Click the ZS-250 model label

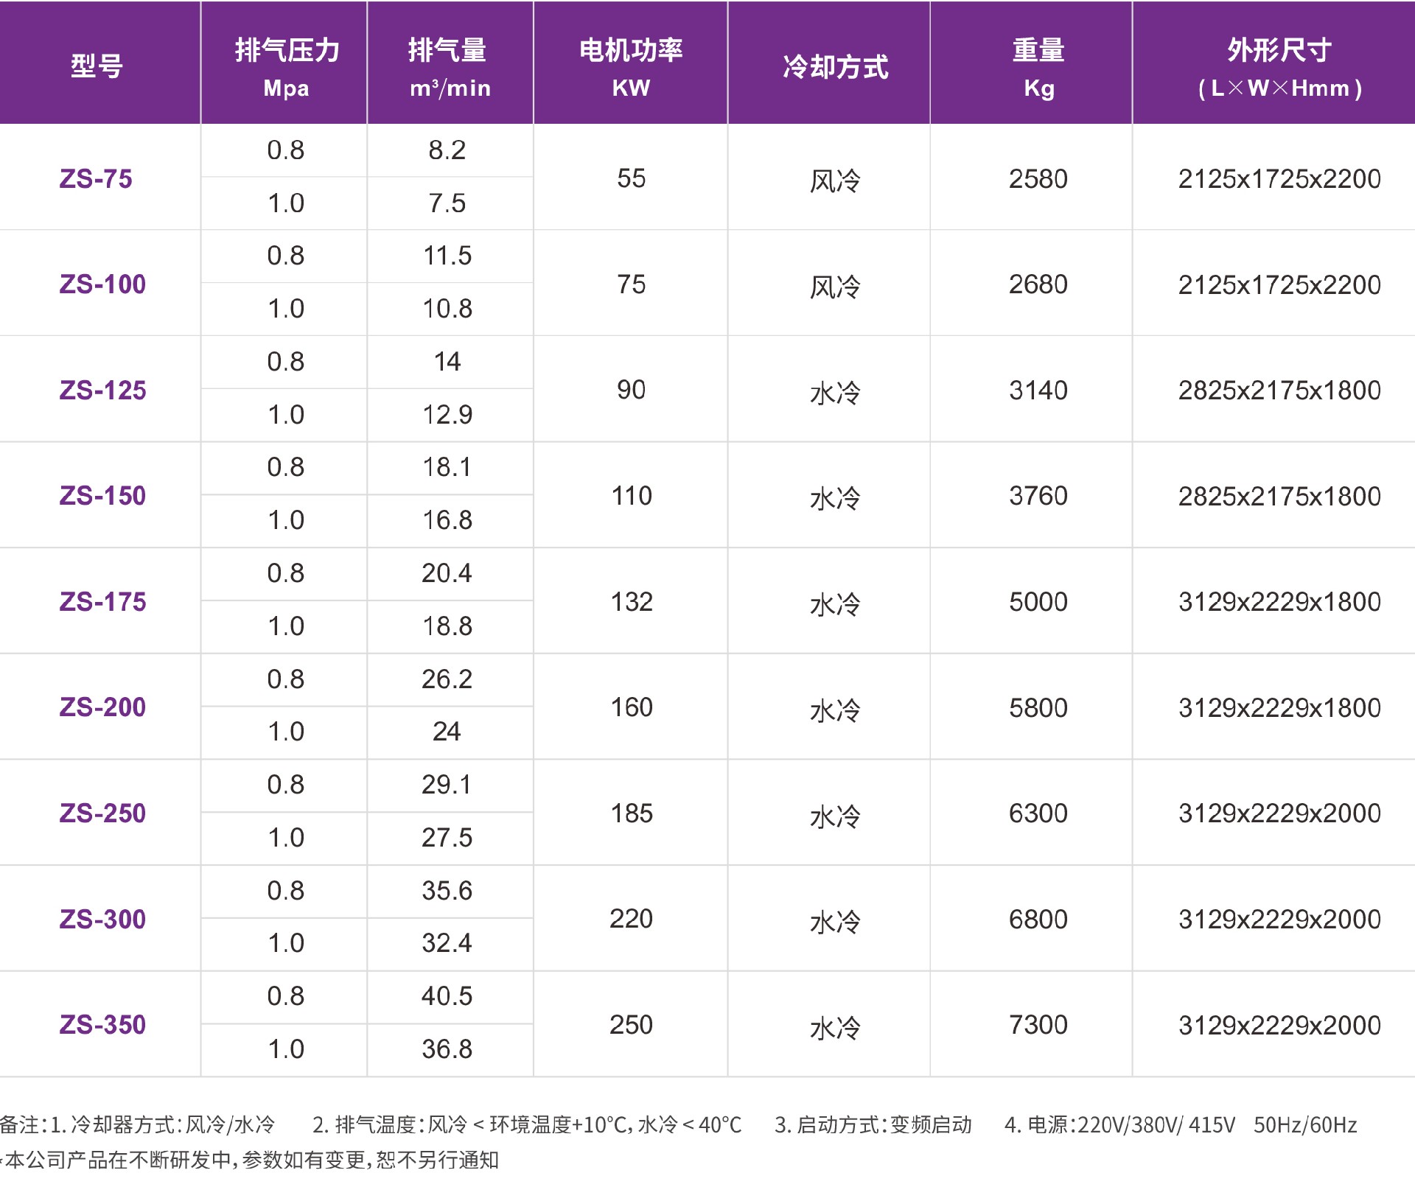pyautogui.click(x=102, y=813)
